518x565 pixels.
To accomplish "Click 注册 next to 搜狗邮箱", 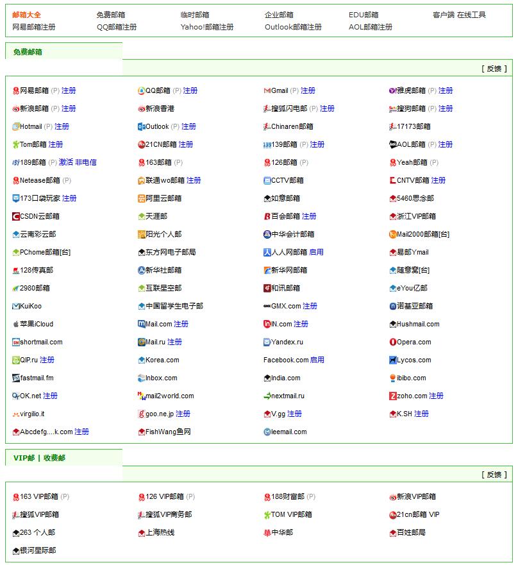I will click(x=446, y=109).
